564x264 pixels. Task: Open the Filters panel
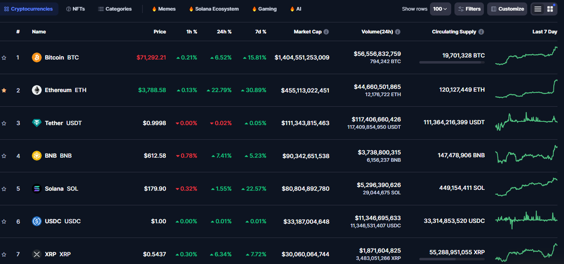[x=469, y=9]
